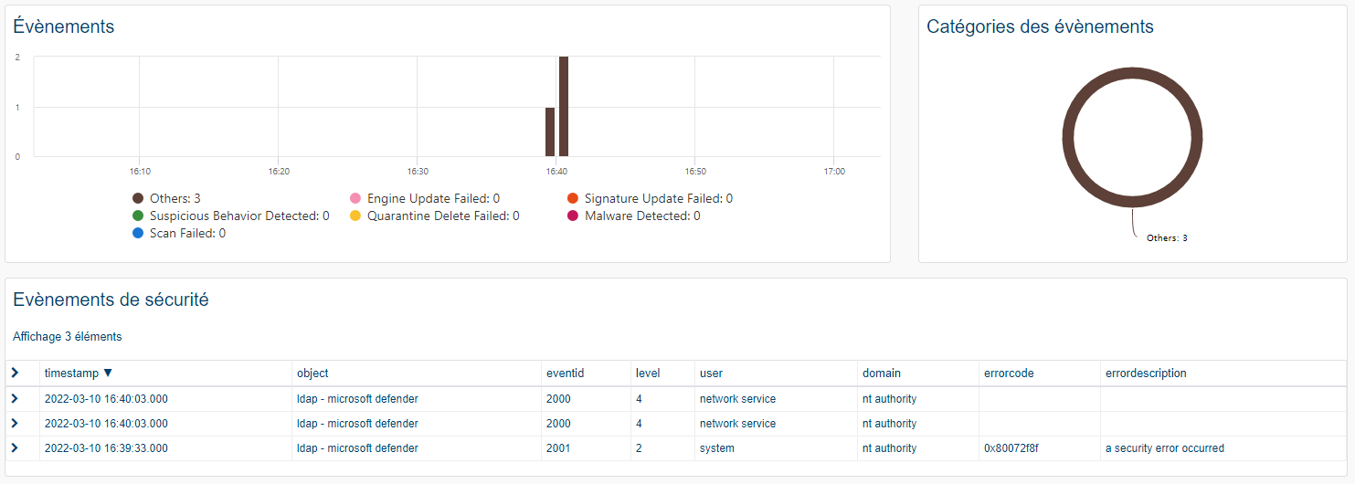Click the tallest bar in events chart
This screenshot has height=484, width=1355.
[x=564, y=106]
